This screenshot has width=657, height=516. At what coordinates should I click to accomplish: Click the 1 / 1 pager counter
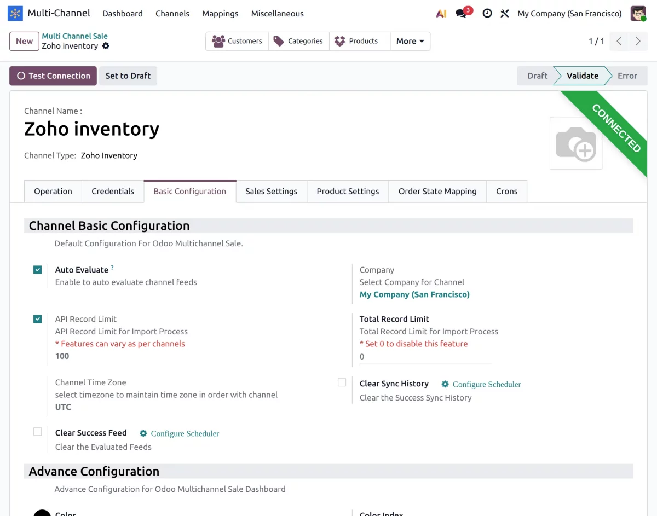point(596,41)
